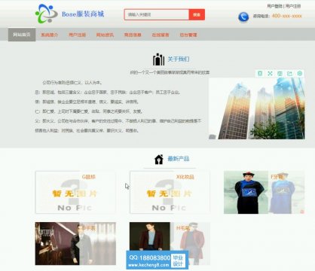Open the H毛呢 red coat product thumbnail
The width and height of the screenshot is (315, 271).
170,243
